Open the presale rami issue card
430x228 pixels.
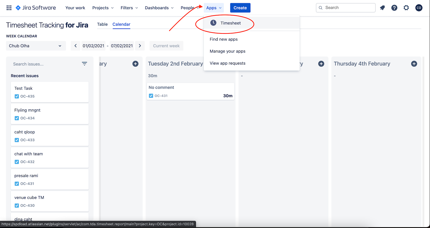[50, 179]
